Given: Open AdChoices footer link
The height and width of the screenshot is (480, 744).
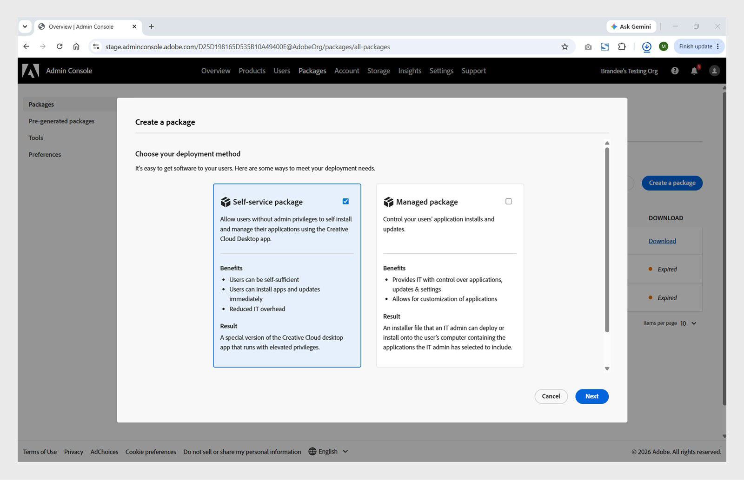Looking at the screenshot, I should point(104,452).
